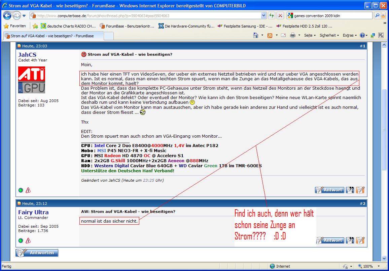The height and width of the screenshot is (271, 389).
Task: Click the last command bar icon with arrows
Action: [x=381, y=35]
